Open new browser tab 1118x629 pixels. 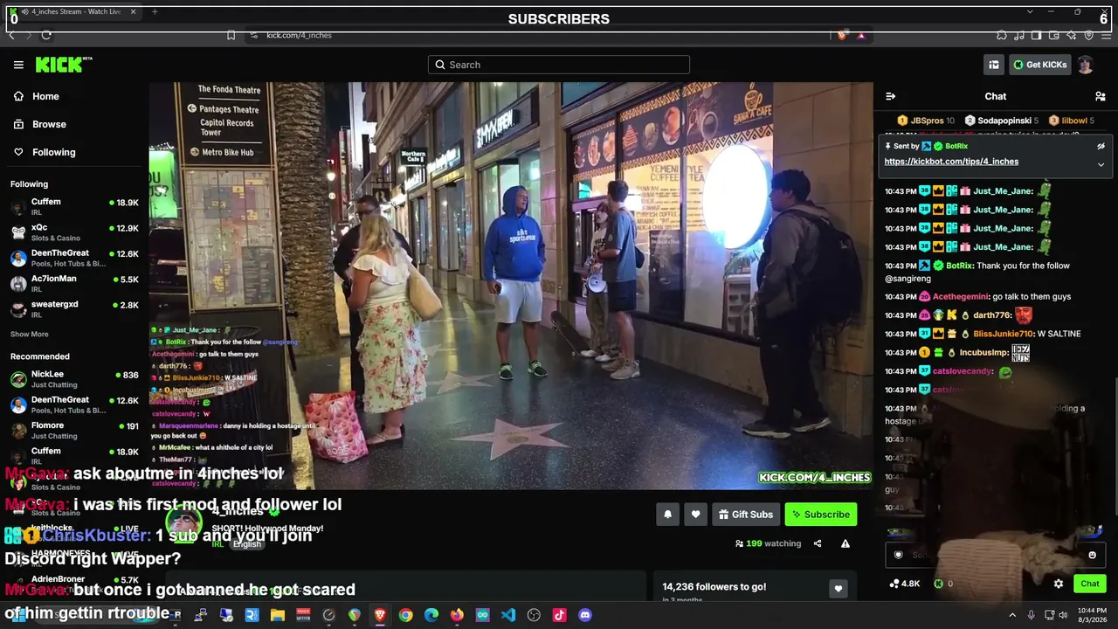155,11
